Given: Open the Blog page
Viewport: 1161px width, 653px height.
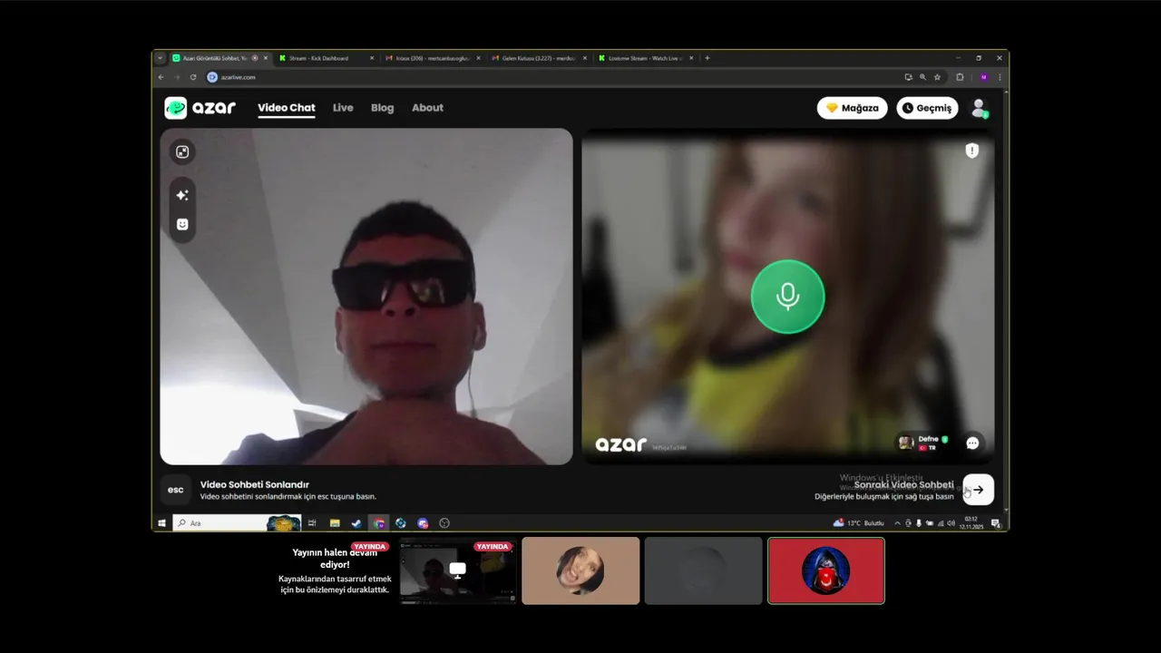Looking at the screenshot, I should [383, 108].
